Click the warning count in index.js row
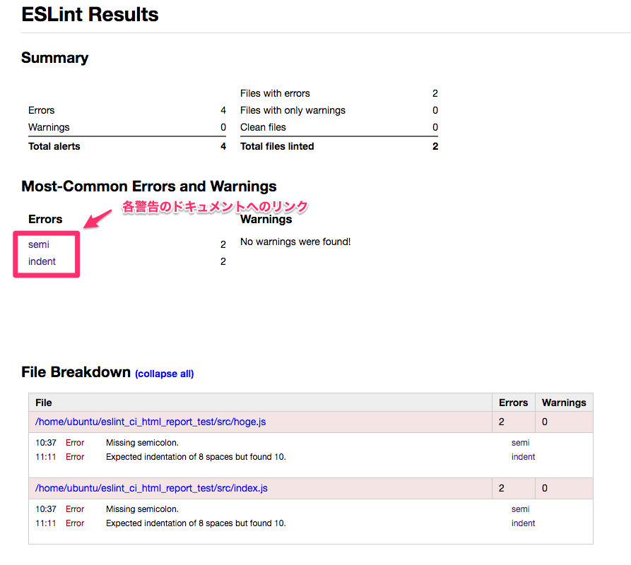Image resolution: width=631 pixels, height=565 pixels. coord(545,488)
